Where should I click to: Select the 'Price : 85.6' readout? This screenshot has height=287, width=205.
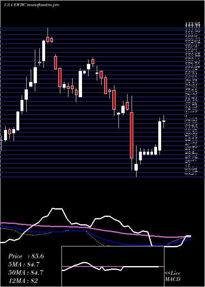(26, 256)
